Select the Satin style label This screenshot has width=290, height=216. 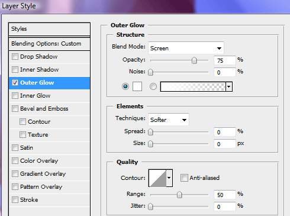pos(27,148)
